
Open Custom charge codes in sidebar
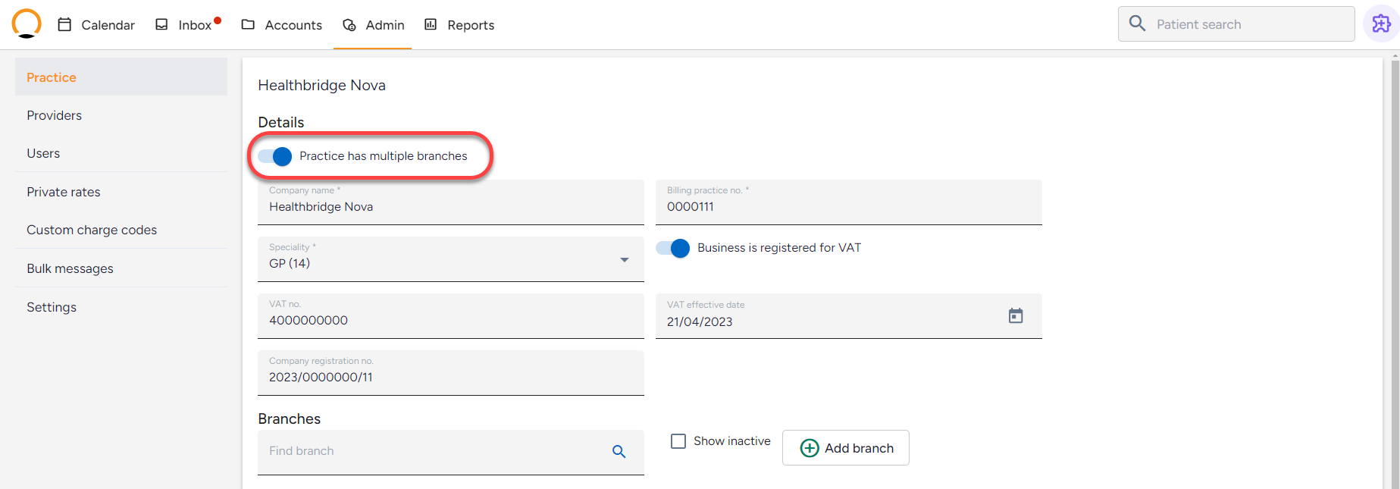pyautogui.click(x=121, y=230)
